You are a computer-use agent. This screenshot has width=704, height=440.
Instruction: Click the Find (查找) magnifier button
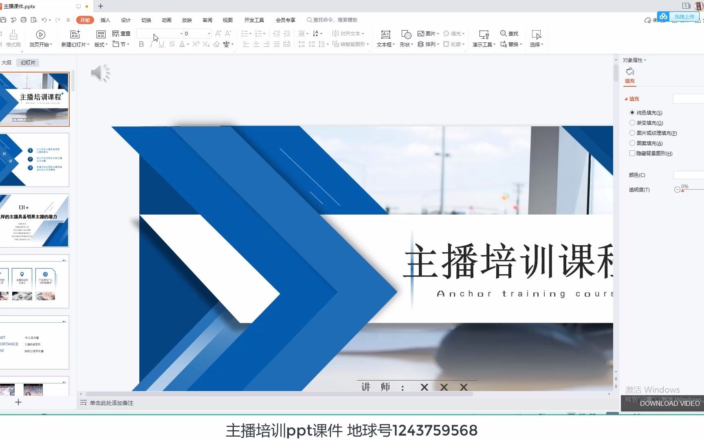point(509,33)
